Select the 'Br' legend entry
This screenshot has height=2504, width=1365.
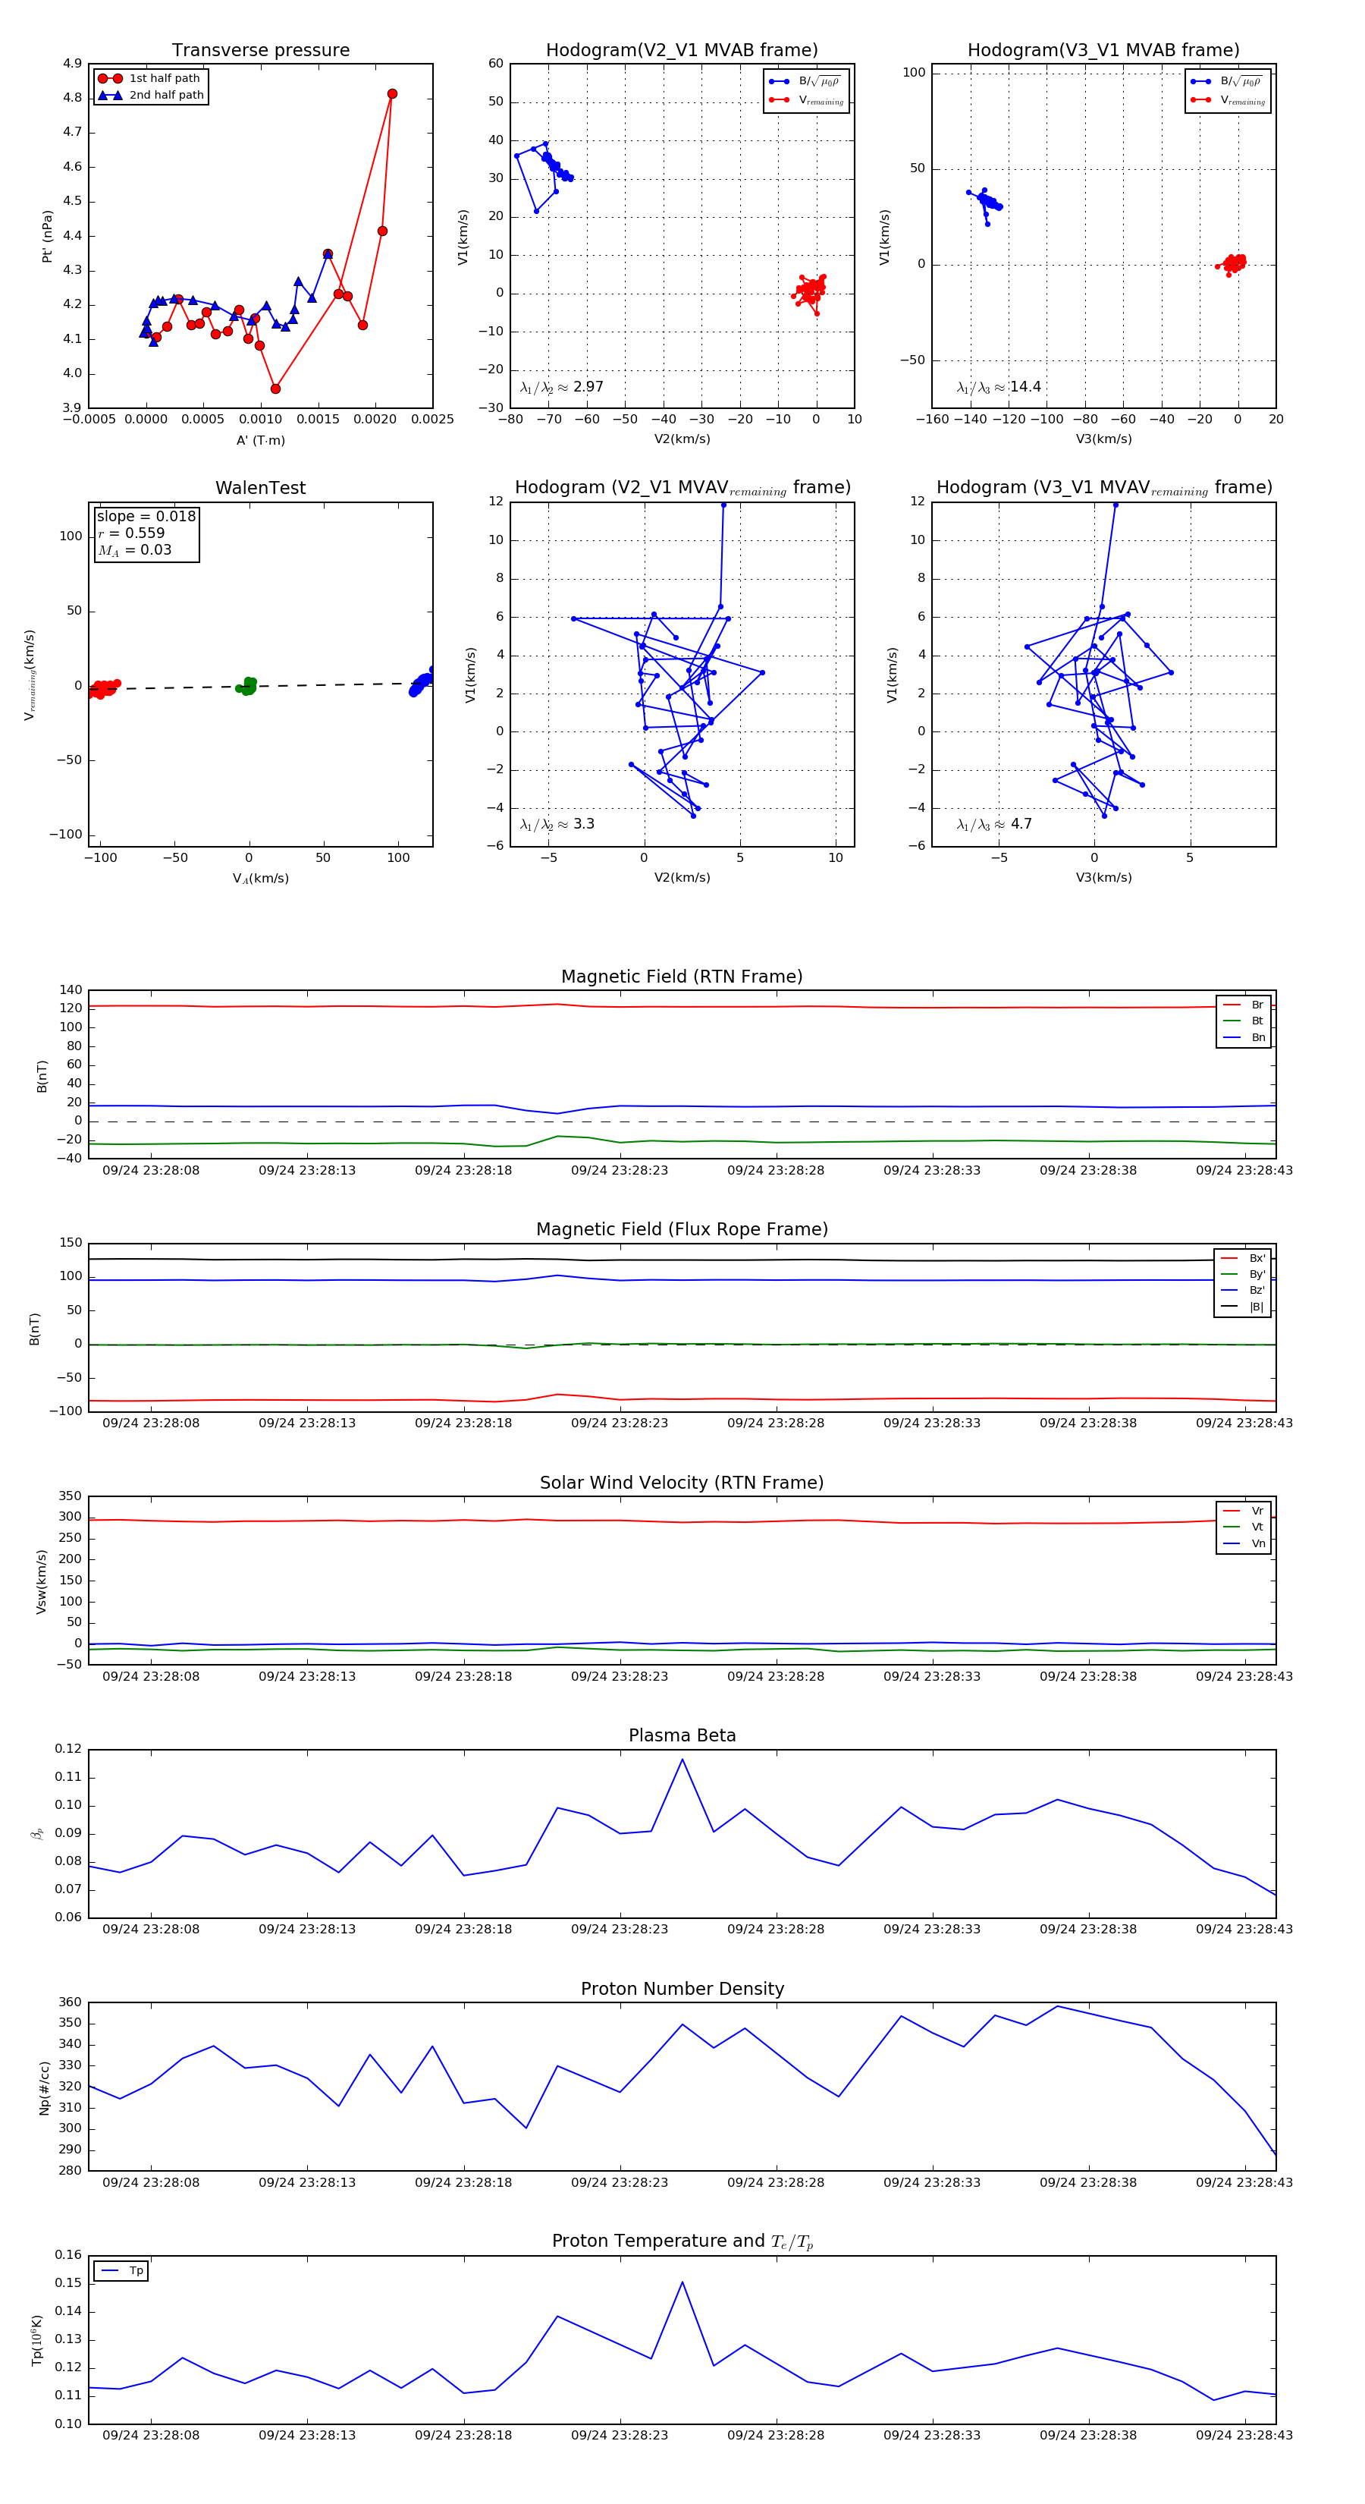[x=1244, y=1005]
